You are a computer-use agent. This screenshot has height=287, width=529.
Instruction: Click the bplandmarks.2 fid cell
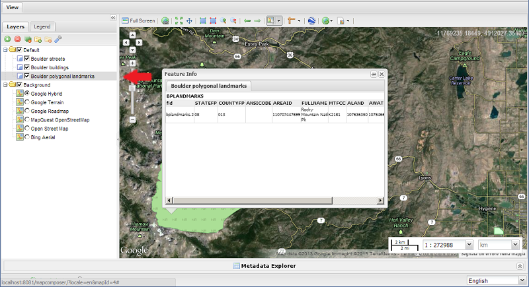click(180, 115)
